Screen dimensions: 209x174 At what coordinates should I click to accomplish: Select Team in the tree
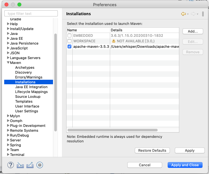[15, 150]
